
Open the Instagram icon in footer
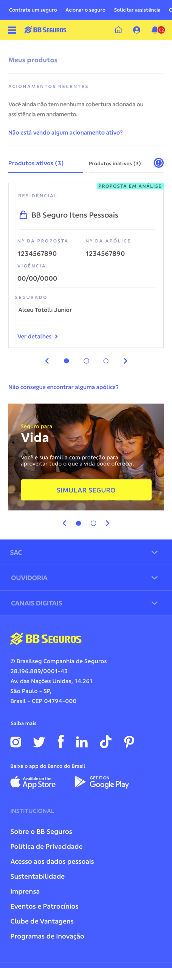click(x=16, y=742)
